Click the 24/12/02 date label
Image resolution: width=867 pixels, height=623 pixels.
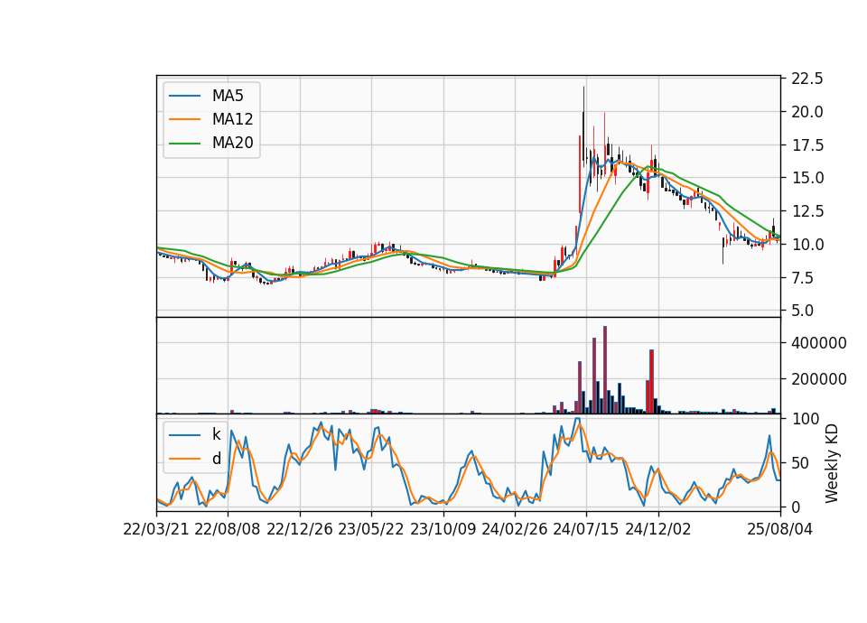point(658,529)
